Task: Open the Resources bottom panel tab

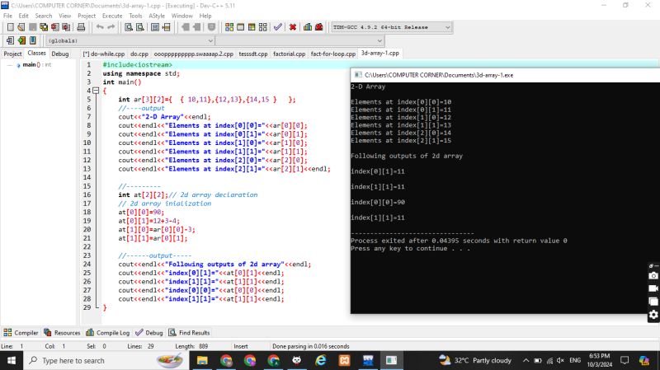Action: (x=62, y=333)
